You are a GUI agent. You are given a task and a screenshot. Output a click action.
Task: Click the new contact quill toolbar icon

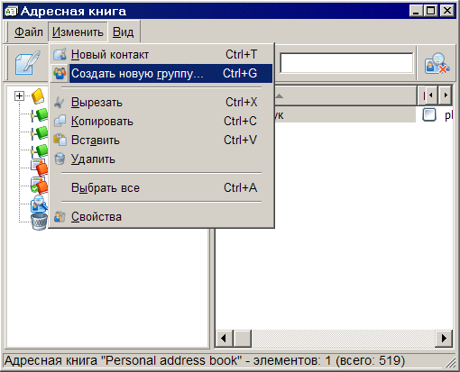tap(28, 63)
